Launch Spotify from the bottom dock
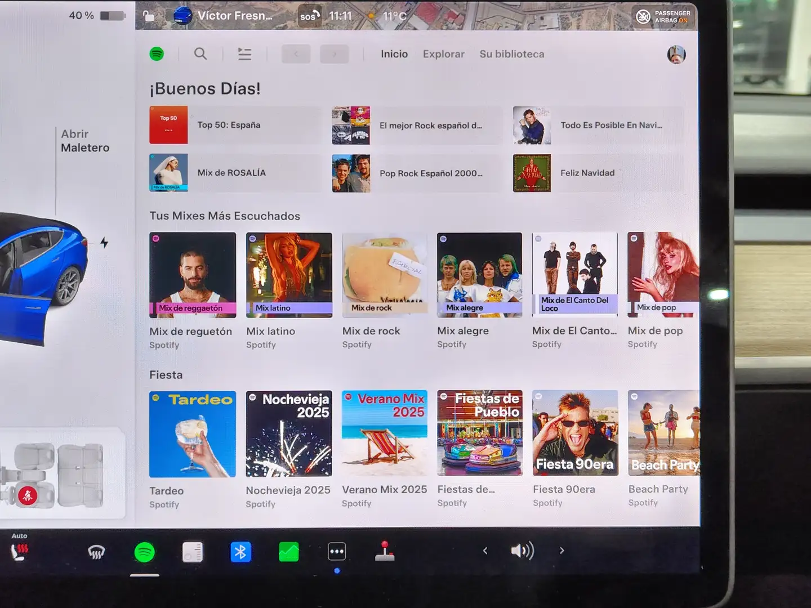This screenshot has height=608, width=811. click(145, 552)
